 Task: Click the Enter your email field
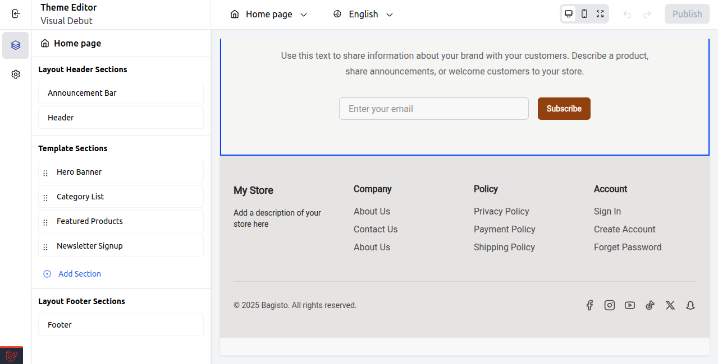coord(434,109)
